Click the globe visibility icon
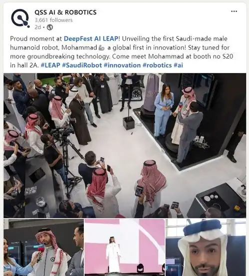 [50, 27]
